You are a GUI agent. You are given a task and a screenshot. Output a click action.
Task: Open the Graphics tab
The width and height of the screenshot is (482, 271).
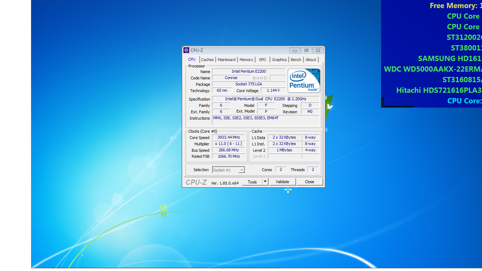[279, 60]
